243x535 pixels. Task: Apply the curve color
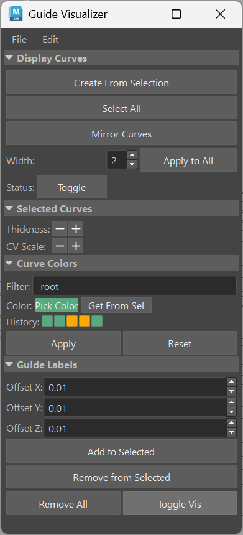[63, 343]
